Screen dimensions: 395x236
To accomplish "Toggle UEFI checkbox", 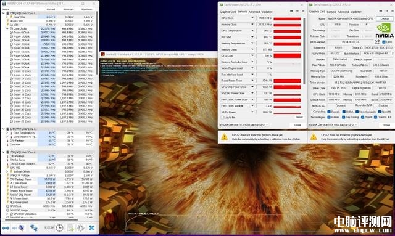I will [x=384, y=42].
